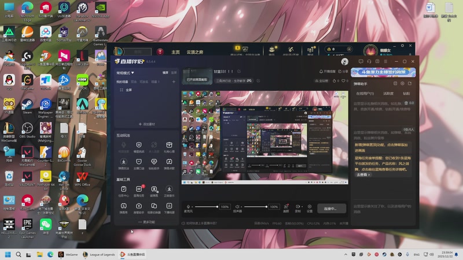Open the 下播提醒 tool icon
The width and height of the screenshot is (463, 260).
[169, 208]
